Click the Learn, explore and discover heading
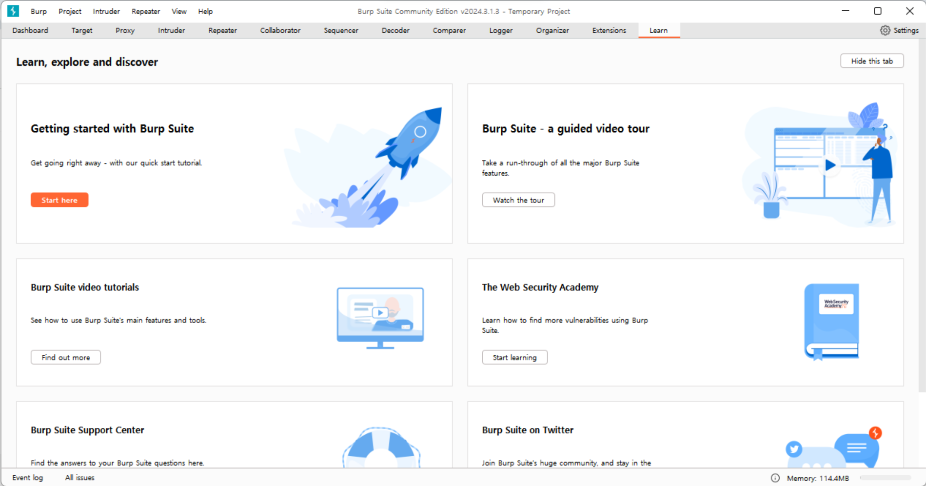926x486 pixels. point(87,62)
